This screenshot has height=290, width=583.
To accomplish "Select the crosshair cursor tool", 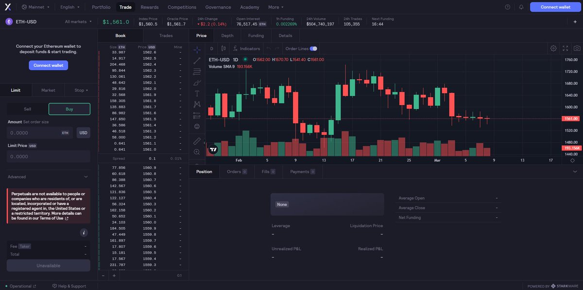I will [x=197, y=50].
